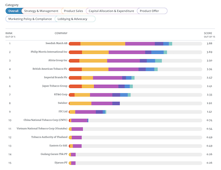Click teal segment of Altria Group bar
Screen dimensions: 221x170
[x=158, y=61]
